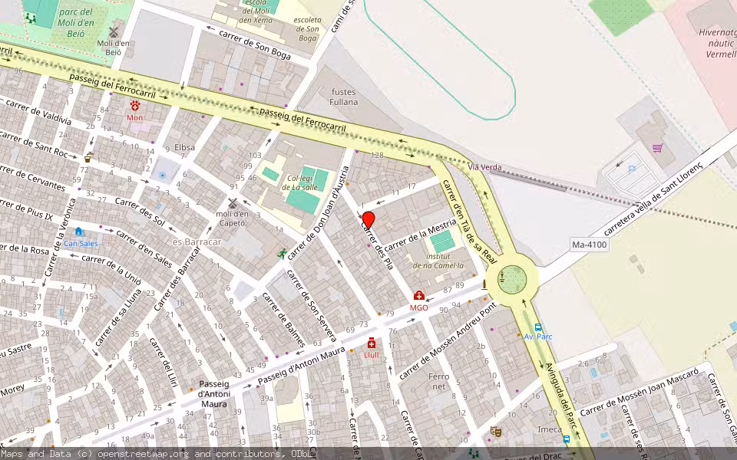Click the red location marker pin
This screenshot has height=460, width=737.
368,220
